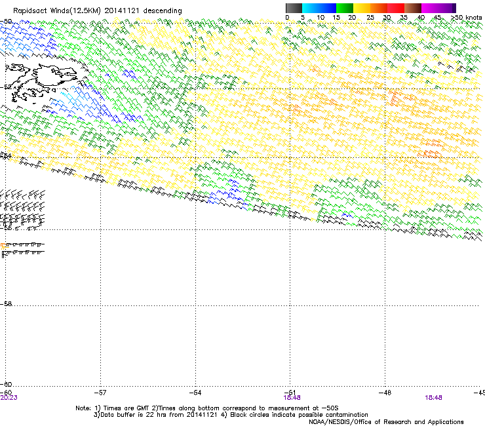This screenshot has height=426, width=485.
Task: Click the 'NOAA/NESDIS/Office of Research and Applications' credit
Action: click(386, 422)
